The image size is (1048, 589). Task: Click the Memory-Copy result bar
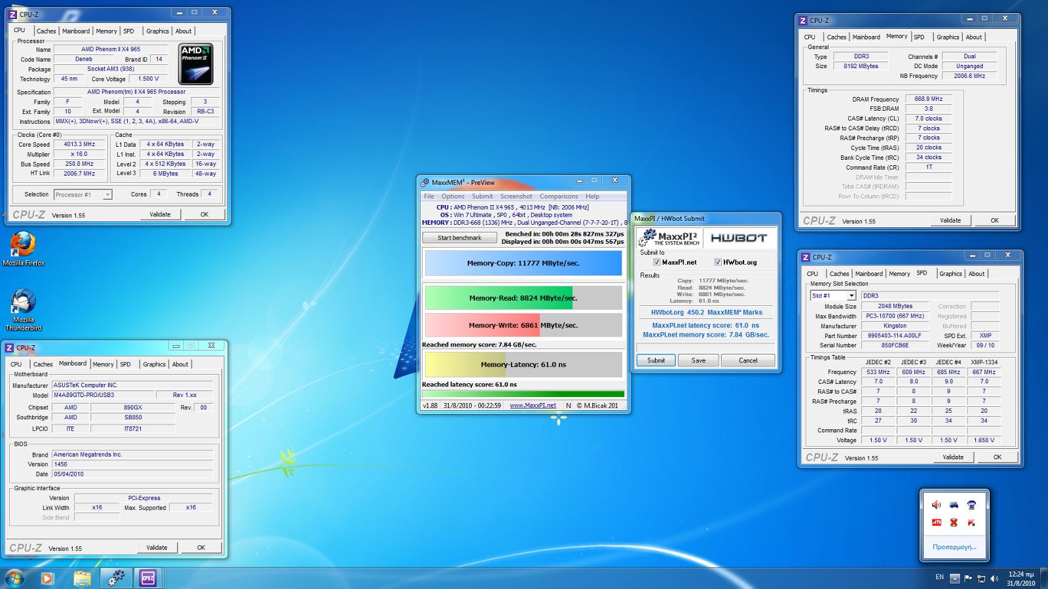pyautogui.click(x=523, y=263)
